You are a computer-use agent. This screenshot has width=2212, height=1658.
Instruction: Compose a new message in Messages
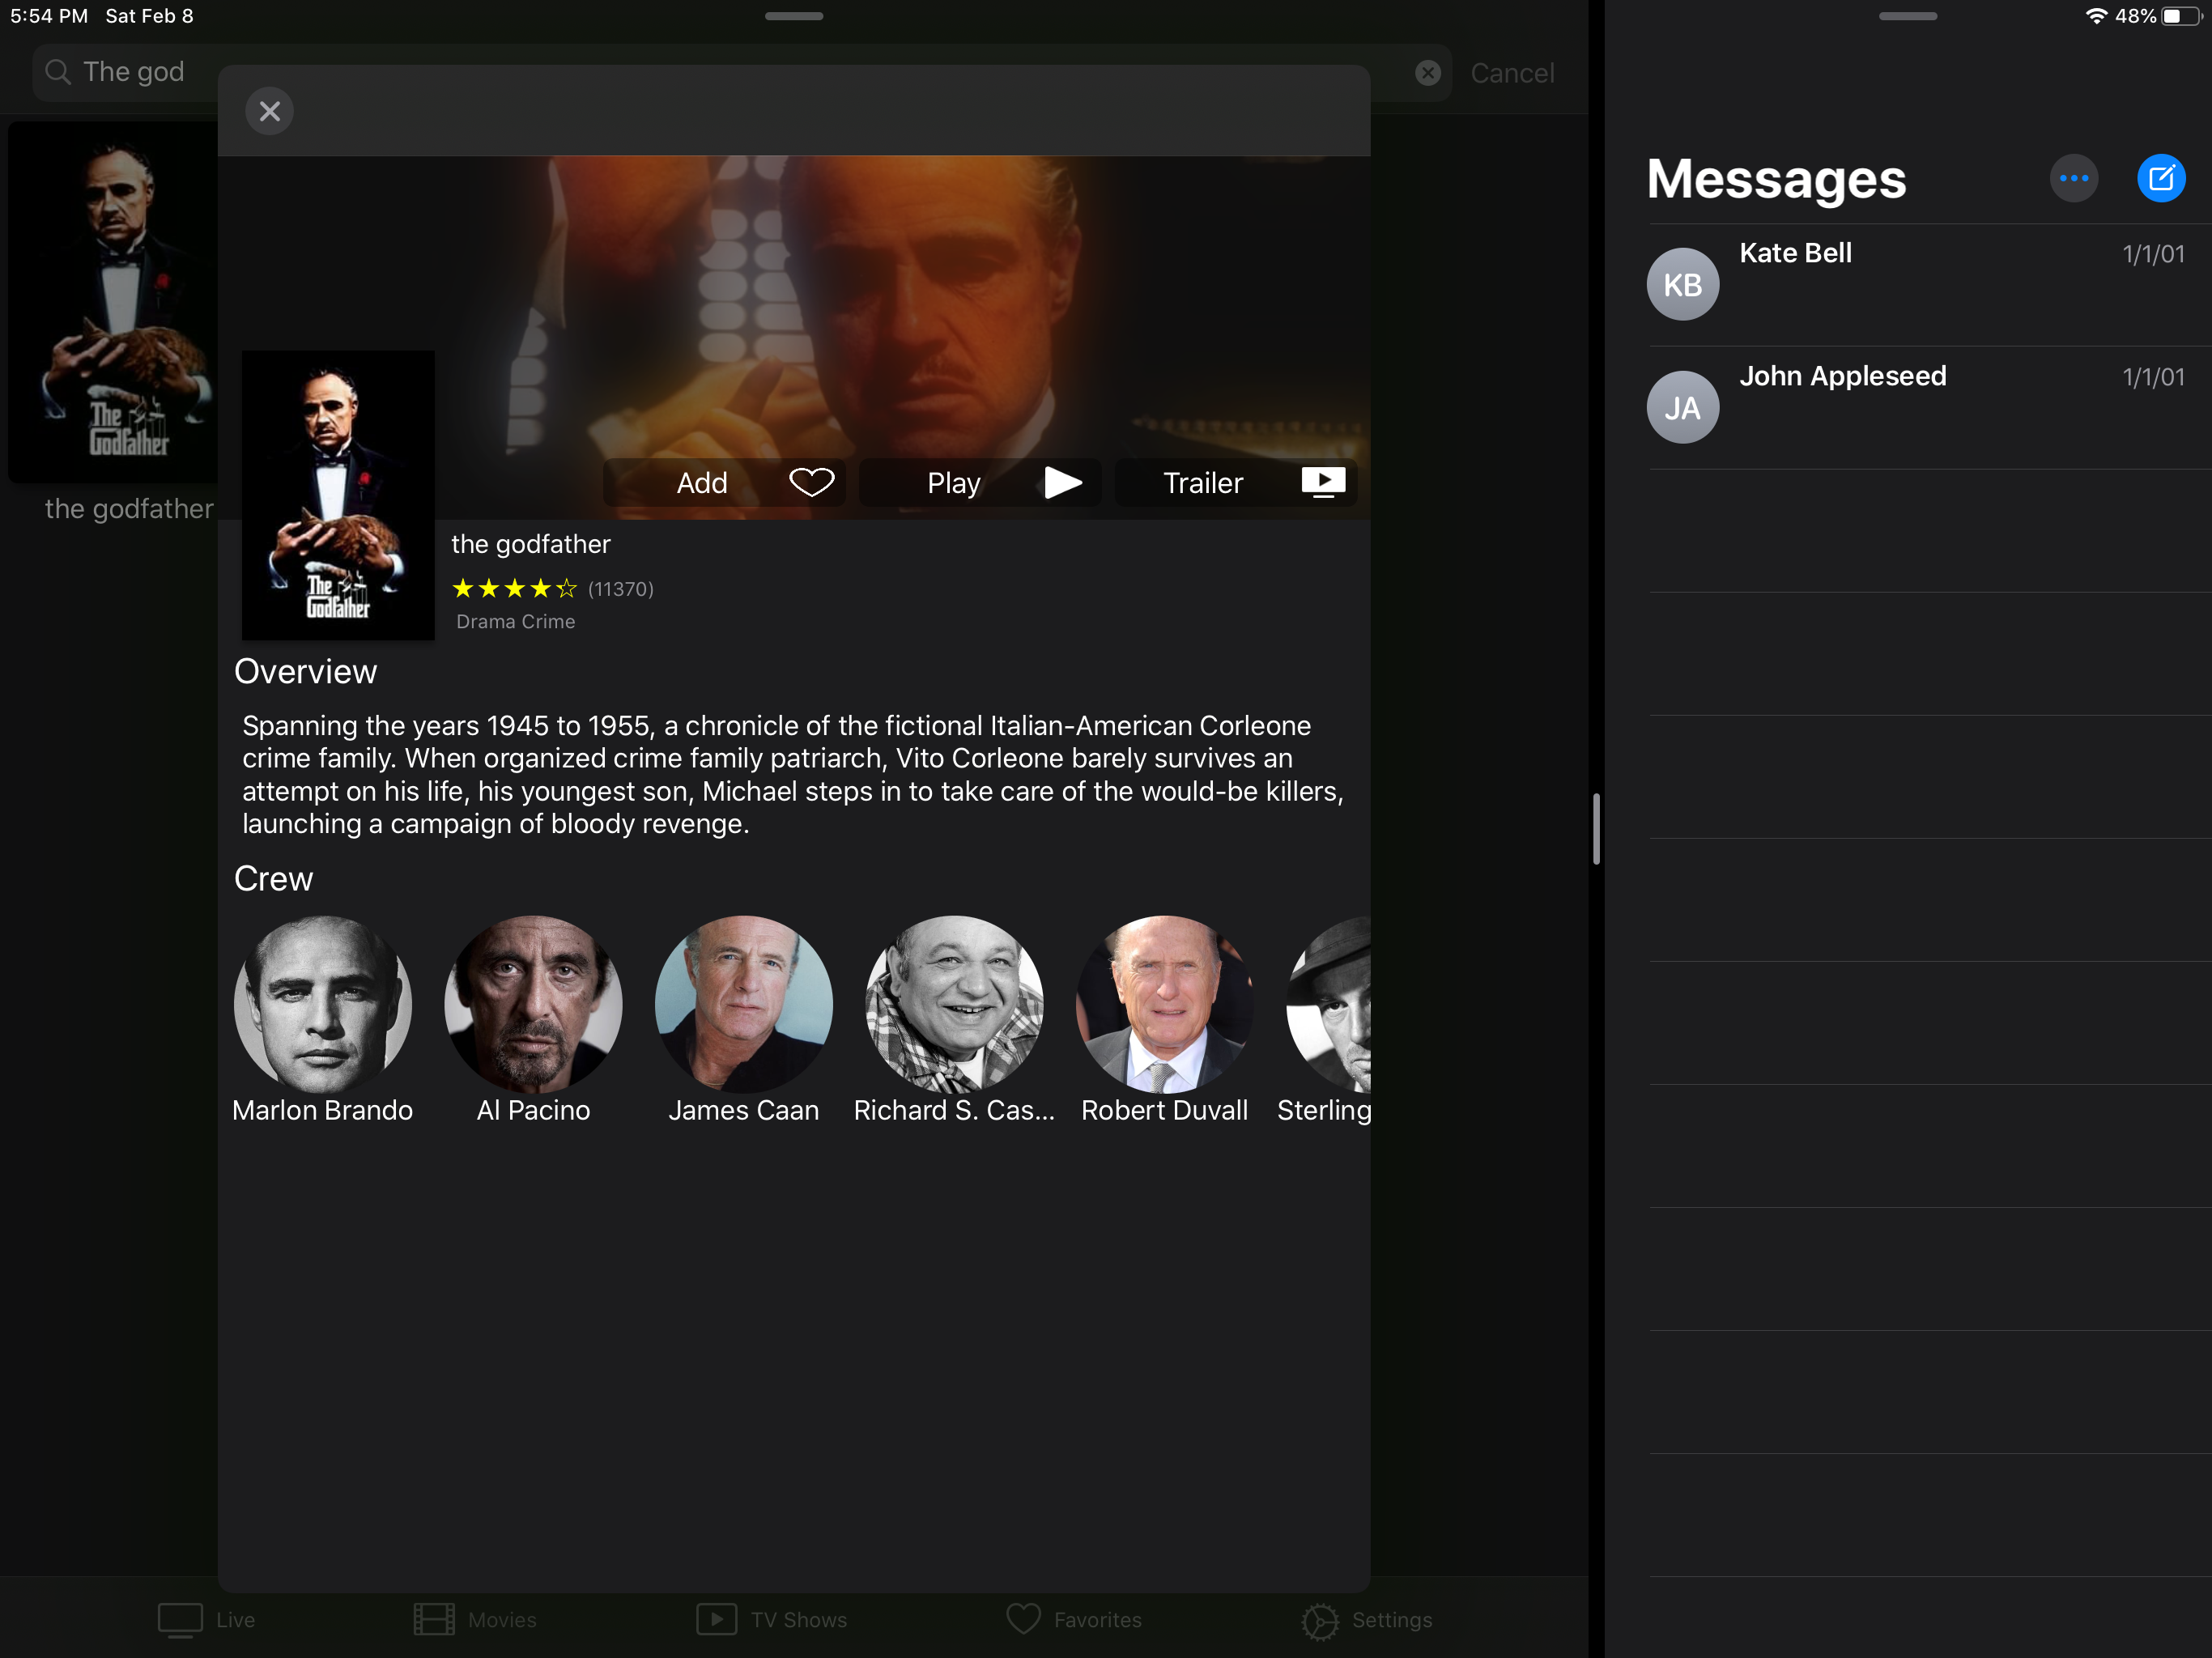(2160, 179)
